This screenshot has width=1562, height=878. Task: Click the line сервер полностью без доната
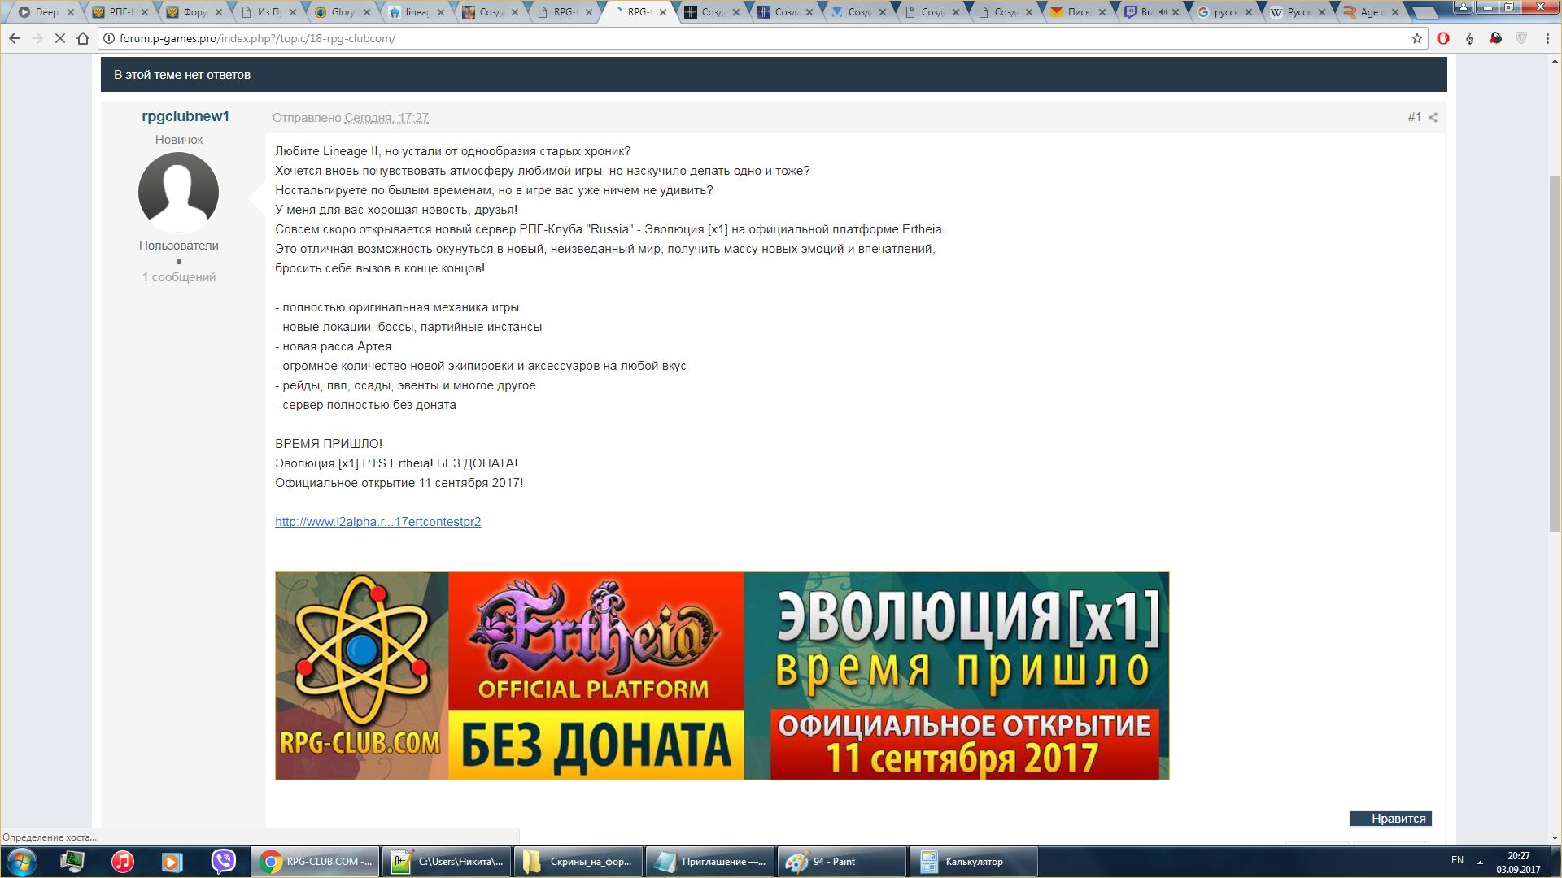pos(365,405)
